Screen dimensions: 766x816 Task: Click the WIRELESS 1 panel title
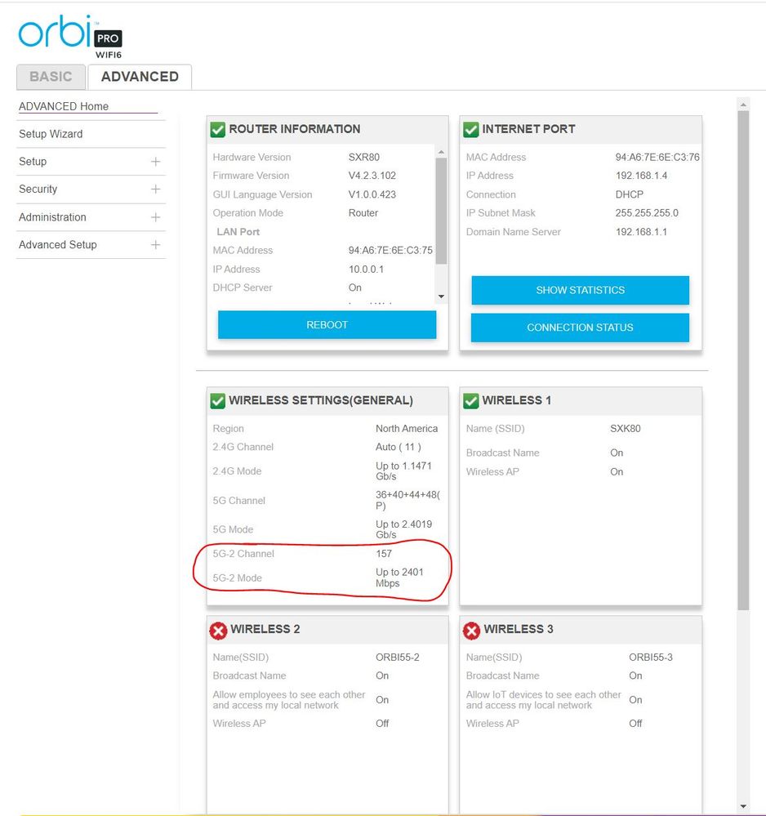coord(517,400)
